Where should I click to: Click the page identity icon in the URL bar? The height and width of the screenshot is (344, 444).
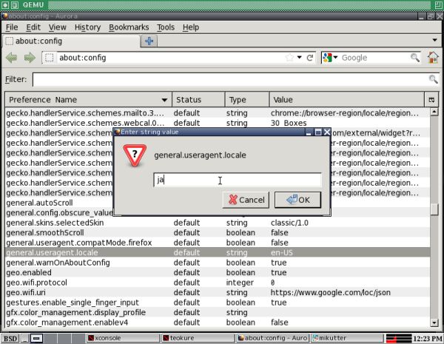[x=50, y=58]
